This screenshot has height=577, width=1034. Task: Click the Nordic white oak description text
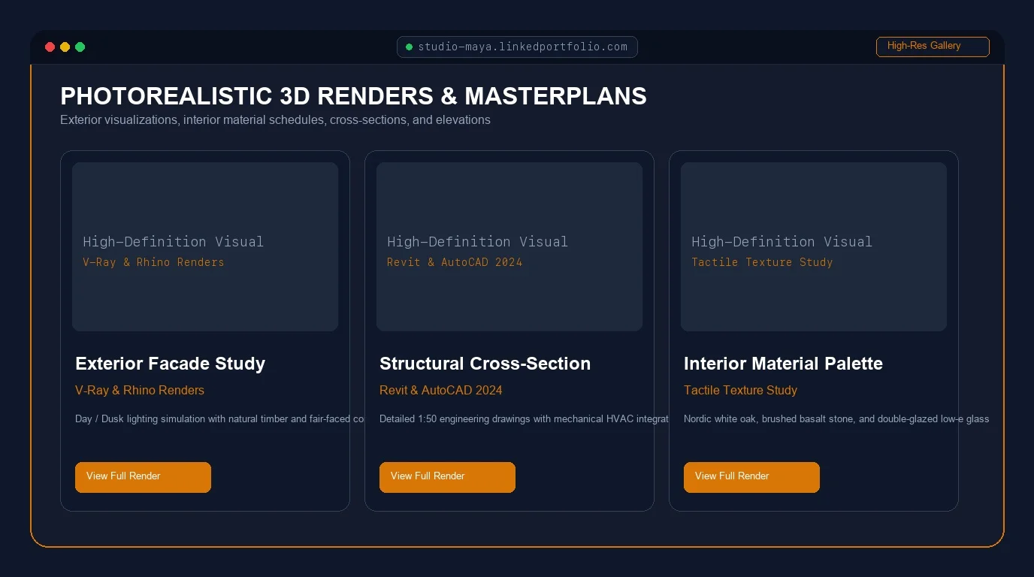click(x=836, y=419)
